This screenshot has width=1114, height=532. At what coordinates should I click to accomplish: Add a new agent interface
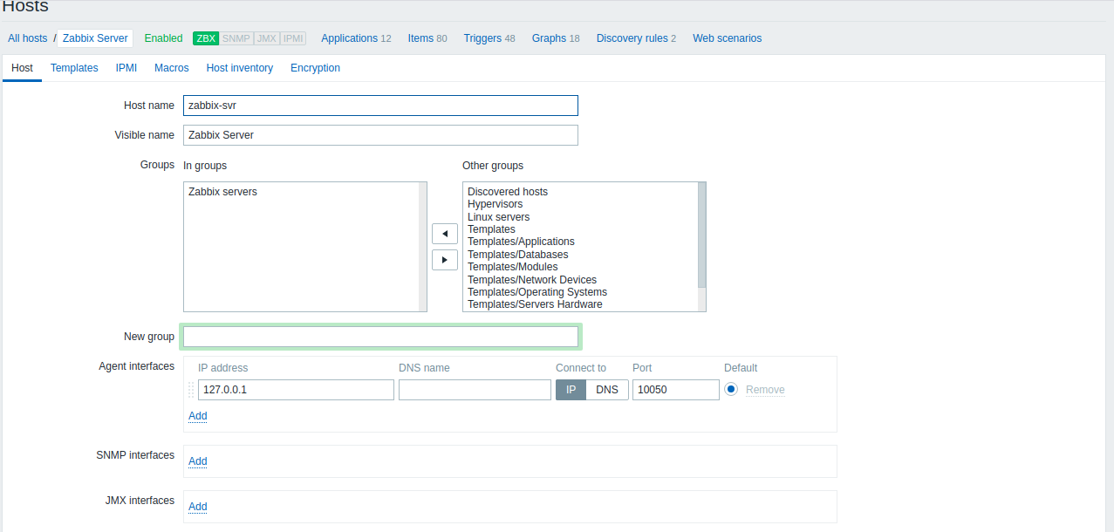197,416
